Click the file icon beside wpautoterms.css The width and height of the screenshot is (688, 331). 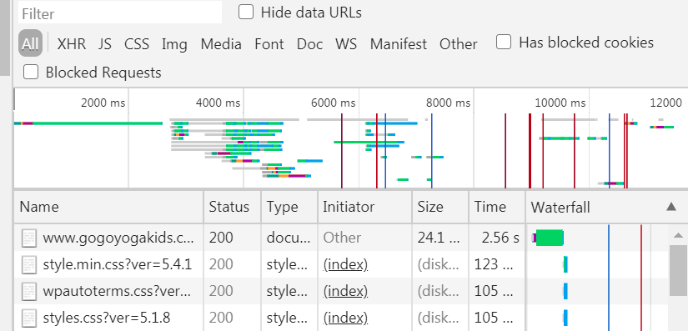pos(29,291)
